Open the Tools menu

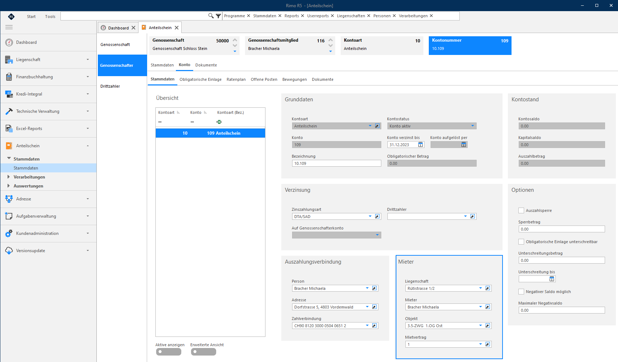tap(50, 17)
